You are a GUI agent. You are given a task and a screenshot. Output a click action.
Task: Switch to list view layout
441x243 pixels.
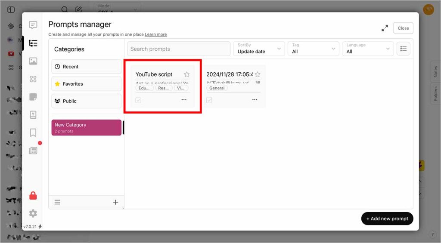click(x=404, y=49)
